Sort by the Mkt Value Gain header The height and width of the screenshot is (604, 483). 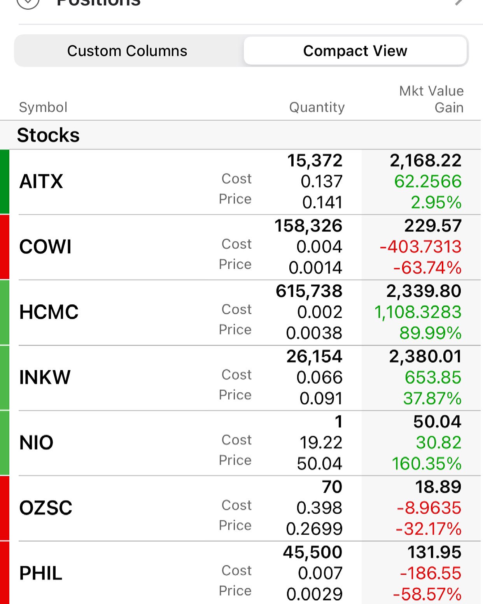coord(431,99)
